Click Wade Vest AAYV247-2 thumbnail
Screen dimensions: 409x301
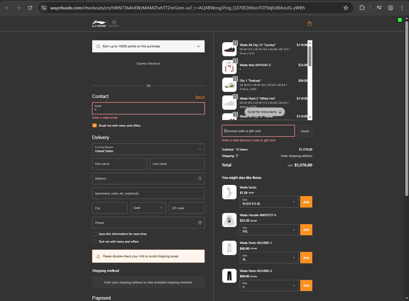tap(229, 67)
